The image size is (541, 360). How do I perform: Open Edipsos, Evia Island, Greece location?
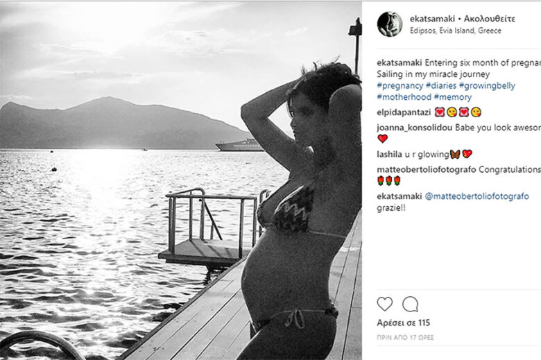click(456, 31)
